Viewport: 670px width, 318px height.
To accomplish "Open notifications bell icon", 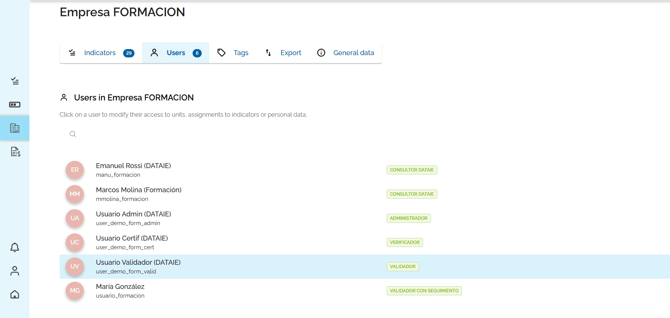I will point(15,247).
